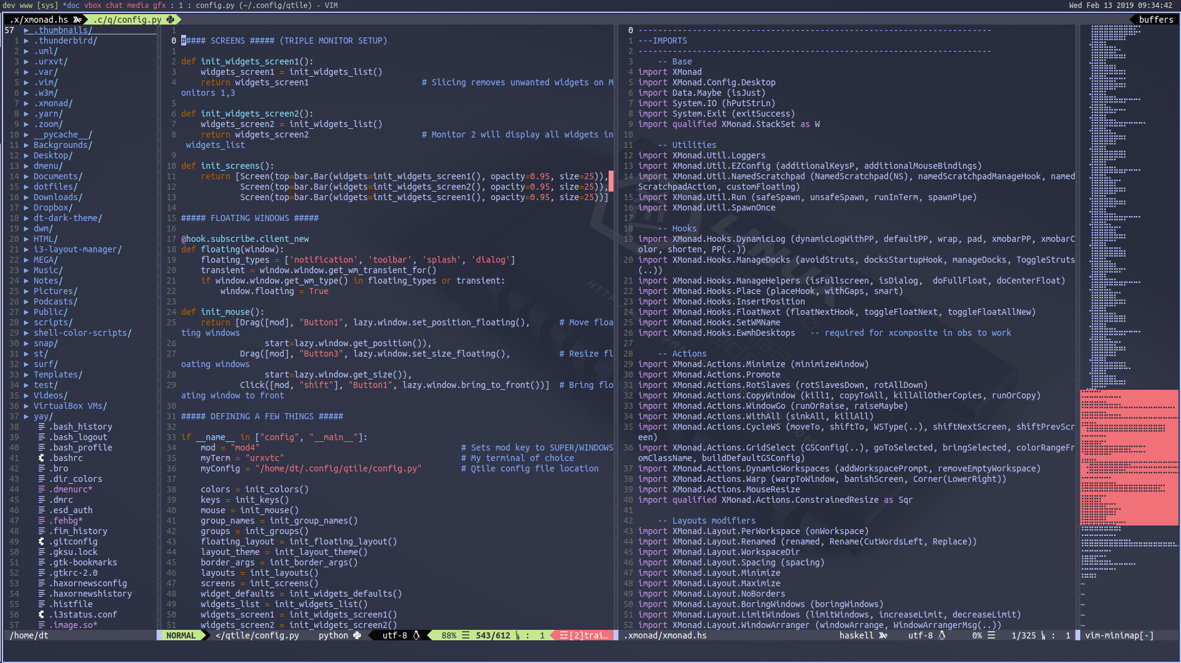
Task: Click the Haskell icon in xmonad.hs tab
Action: pos(77,20)
